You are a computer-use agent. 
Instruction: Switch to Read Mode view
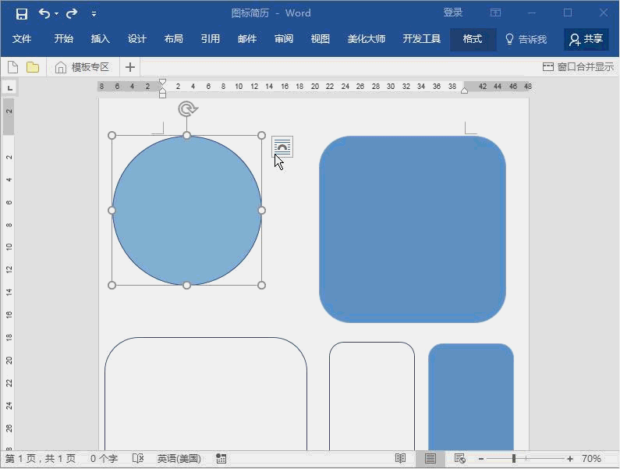click(401, 459)
